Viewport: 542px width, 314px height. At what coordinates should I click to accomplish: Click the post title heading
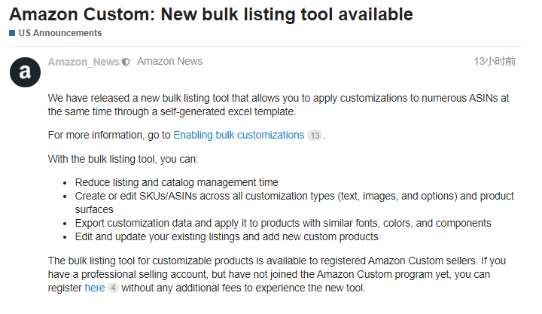pos(211,14)
